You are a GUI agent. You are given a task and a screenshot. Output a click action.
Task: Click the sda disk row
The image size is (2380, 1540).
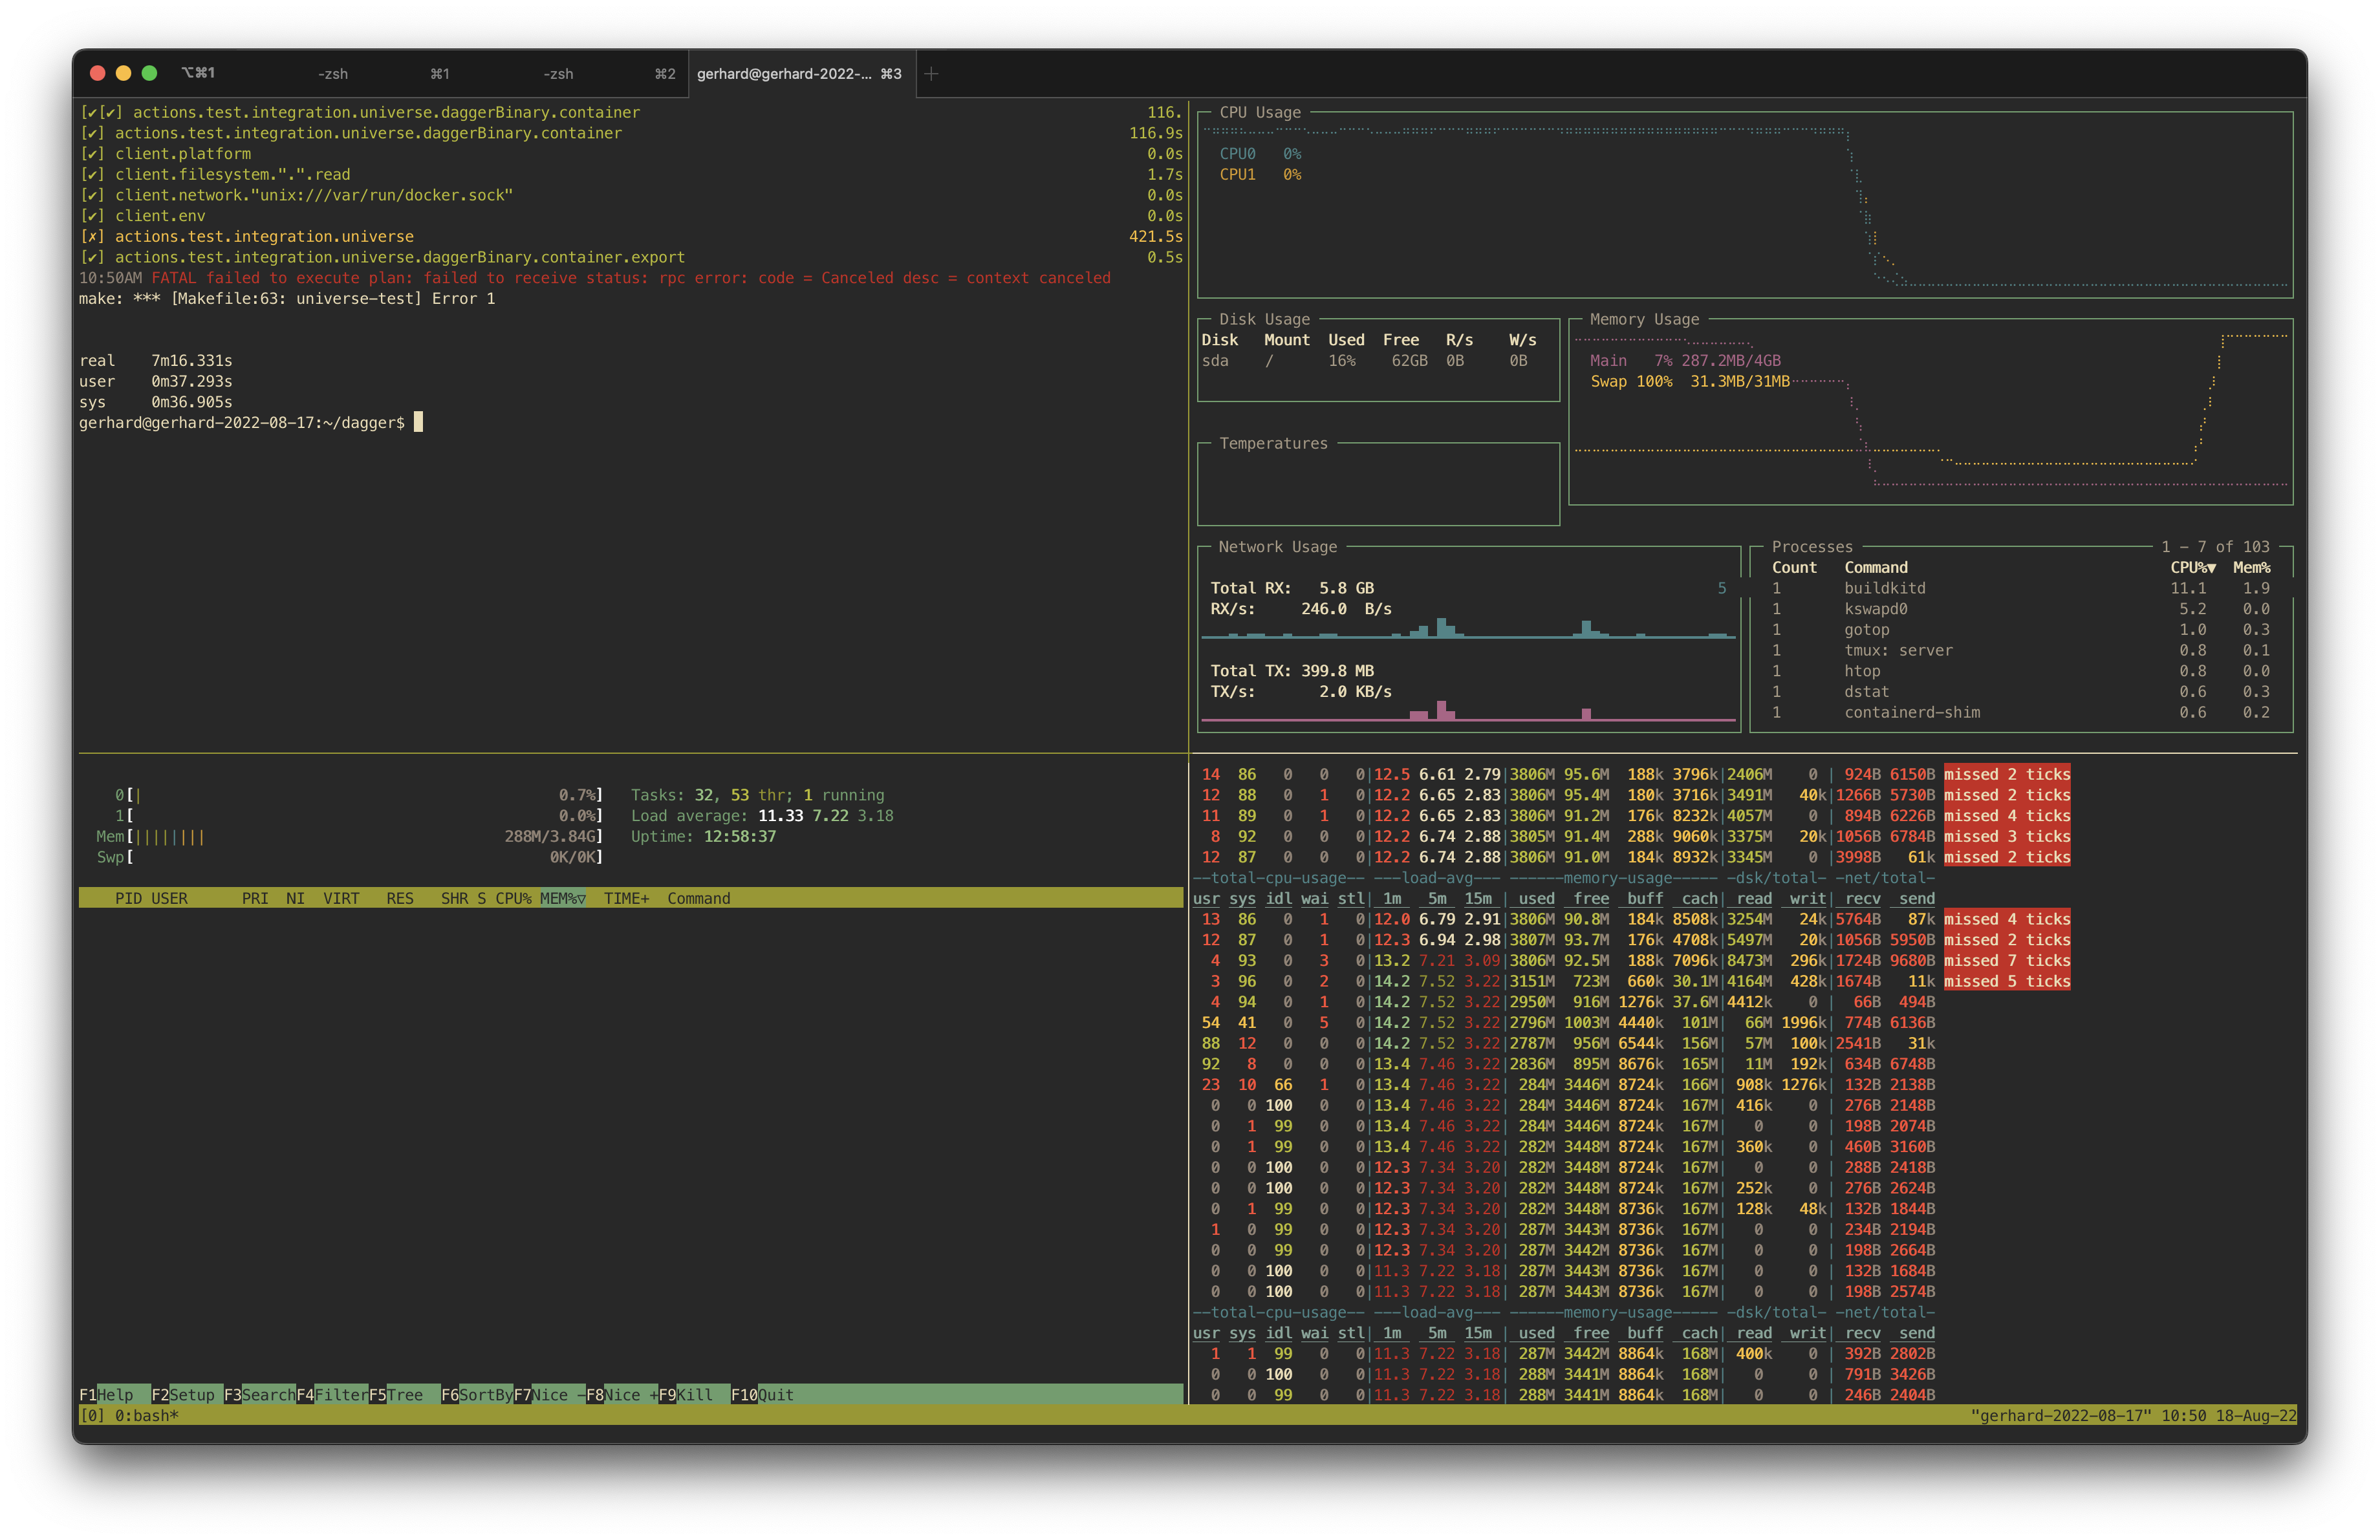1365,361
